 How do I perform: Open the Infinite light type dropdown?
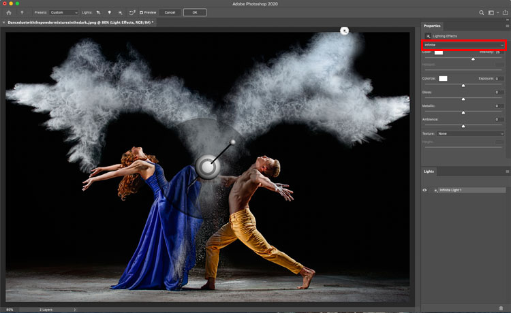tap(464, 45)
